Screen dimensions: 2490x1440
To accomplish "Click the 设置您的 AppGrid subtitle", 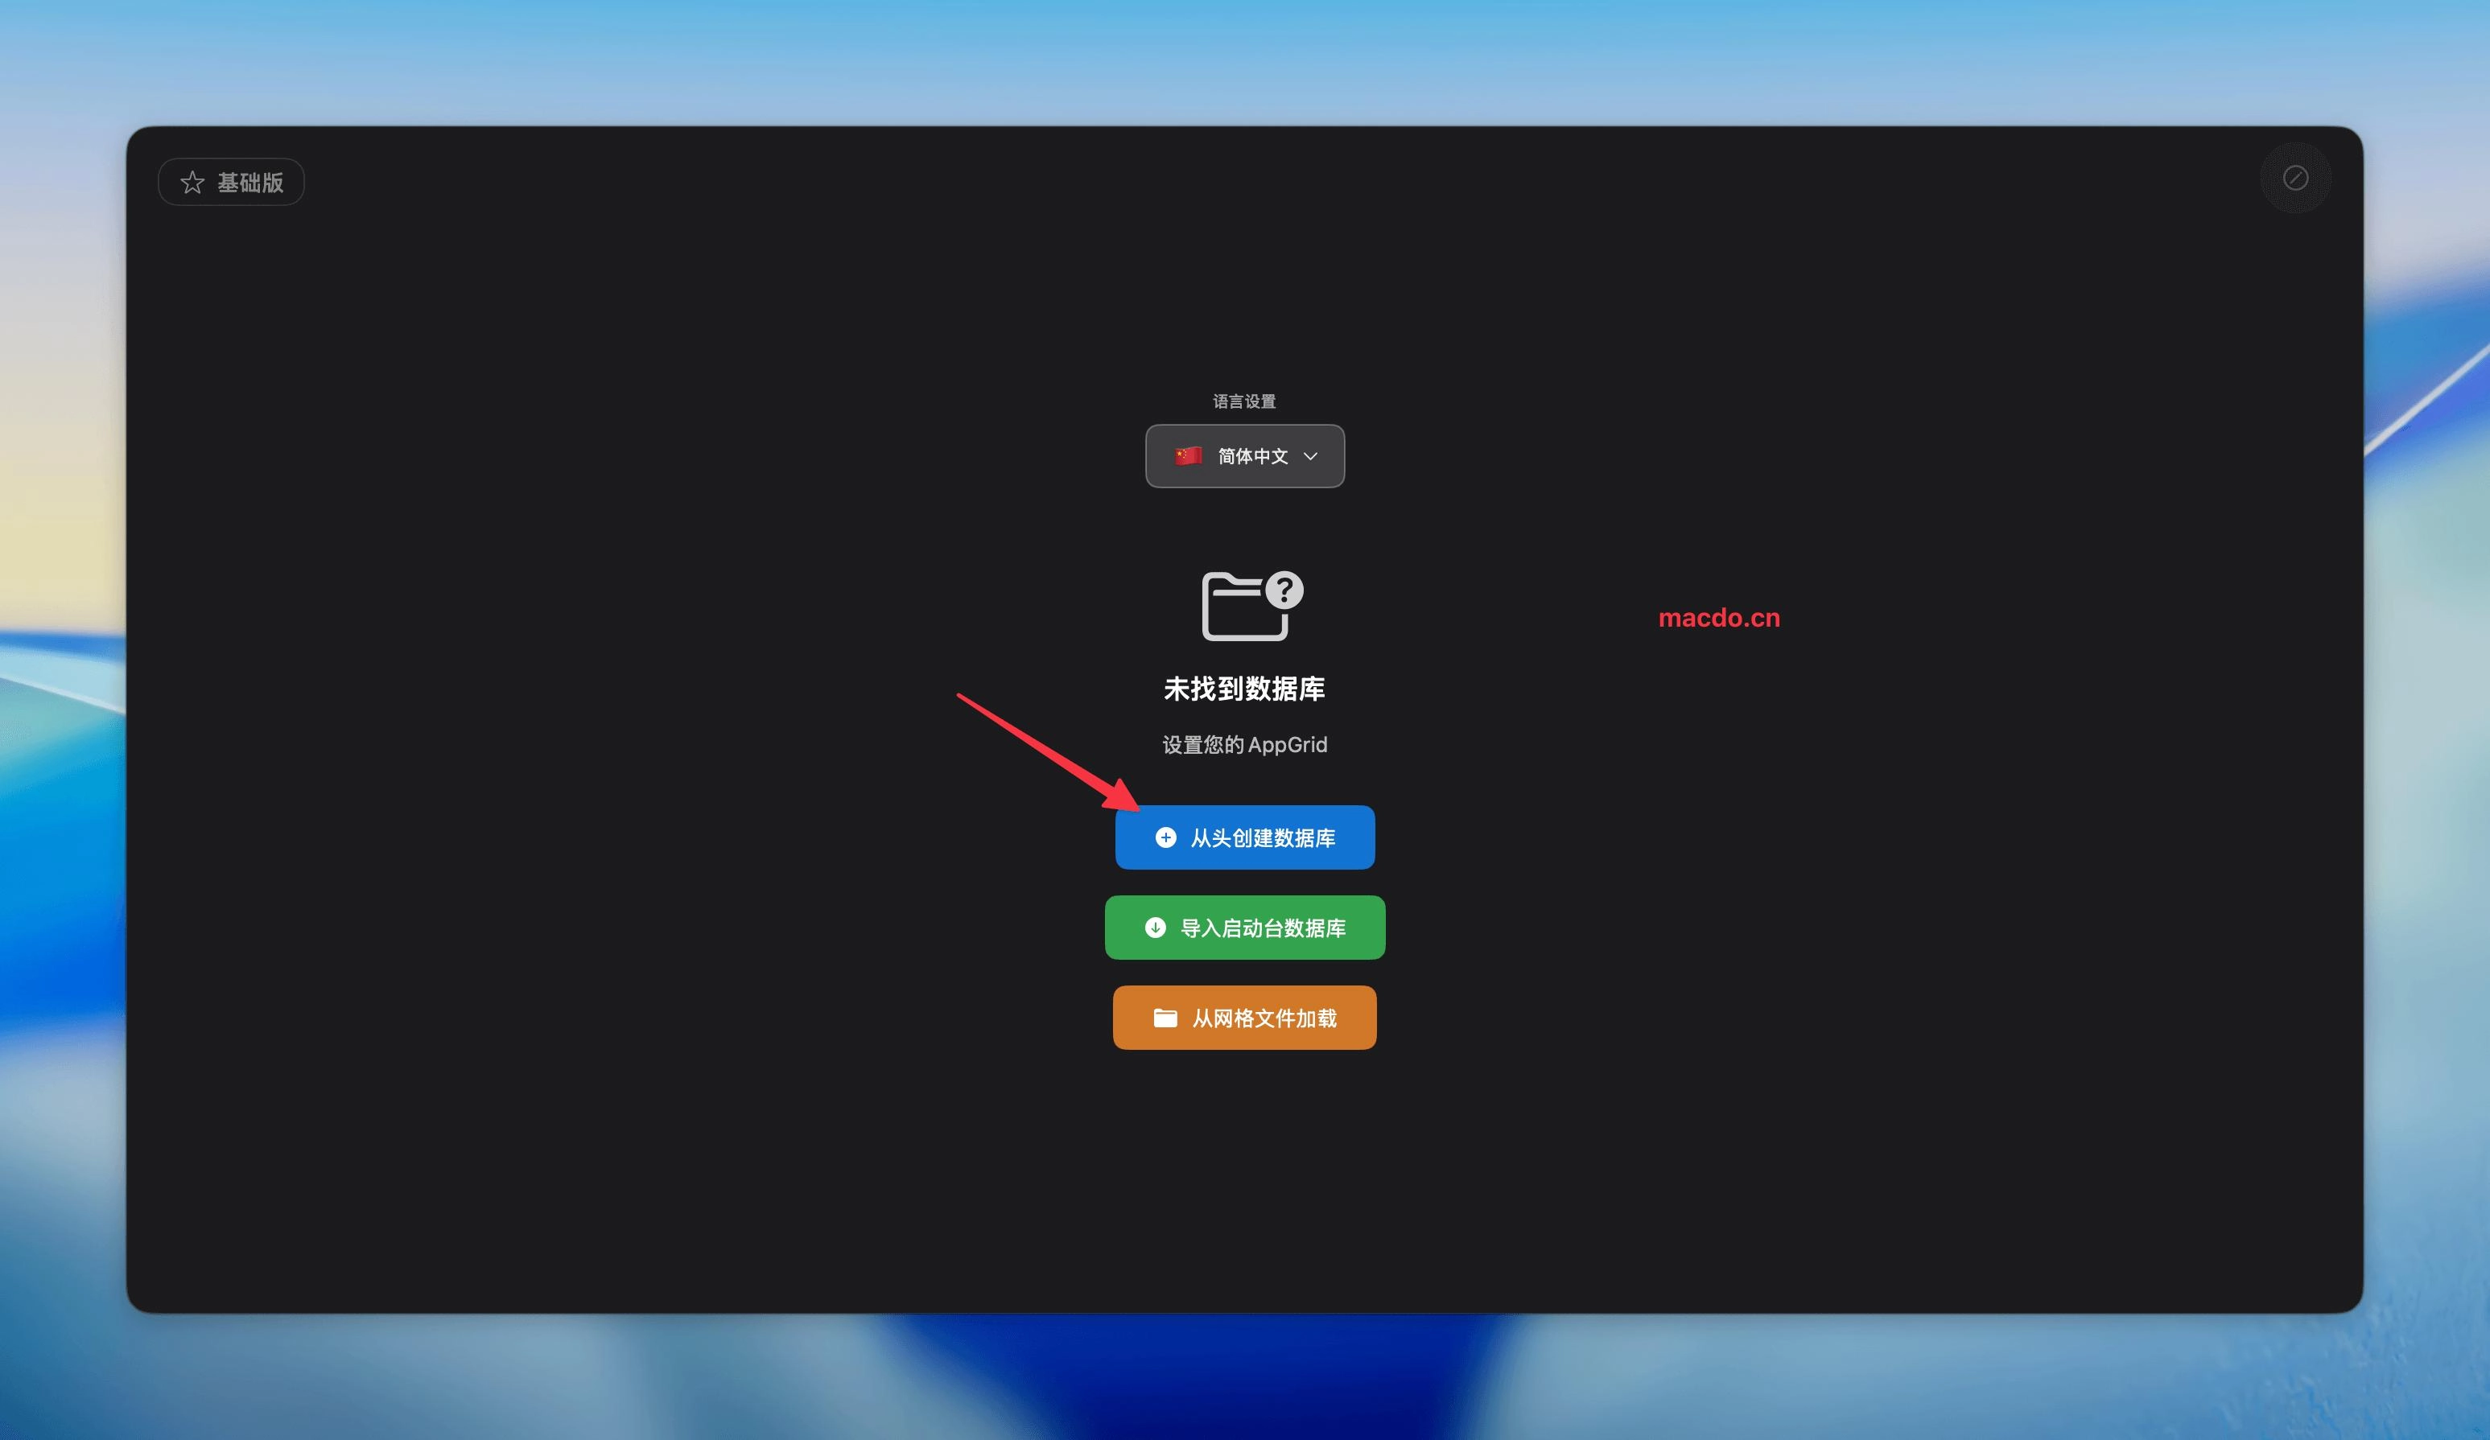I will [1245, 745].
